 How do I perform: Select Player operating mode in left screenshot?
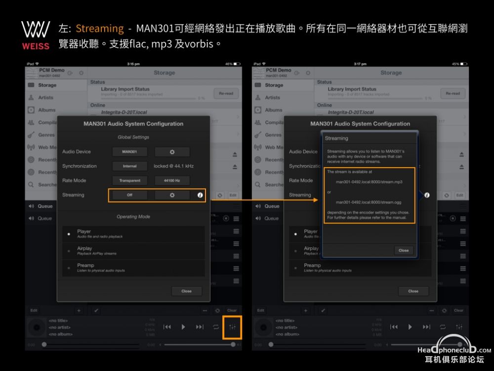coord(133,234)
